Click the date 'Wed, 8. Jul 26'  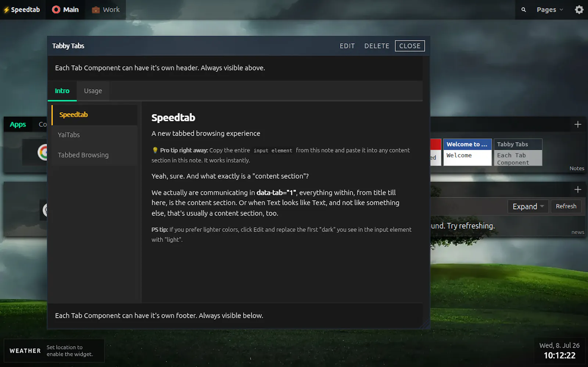(x=559, y=345)
